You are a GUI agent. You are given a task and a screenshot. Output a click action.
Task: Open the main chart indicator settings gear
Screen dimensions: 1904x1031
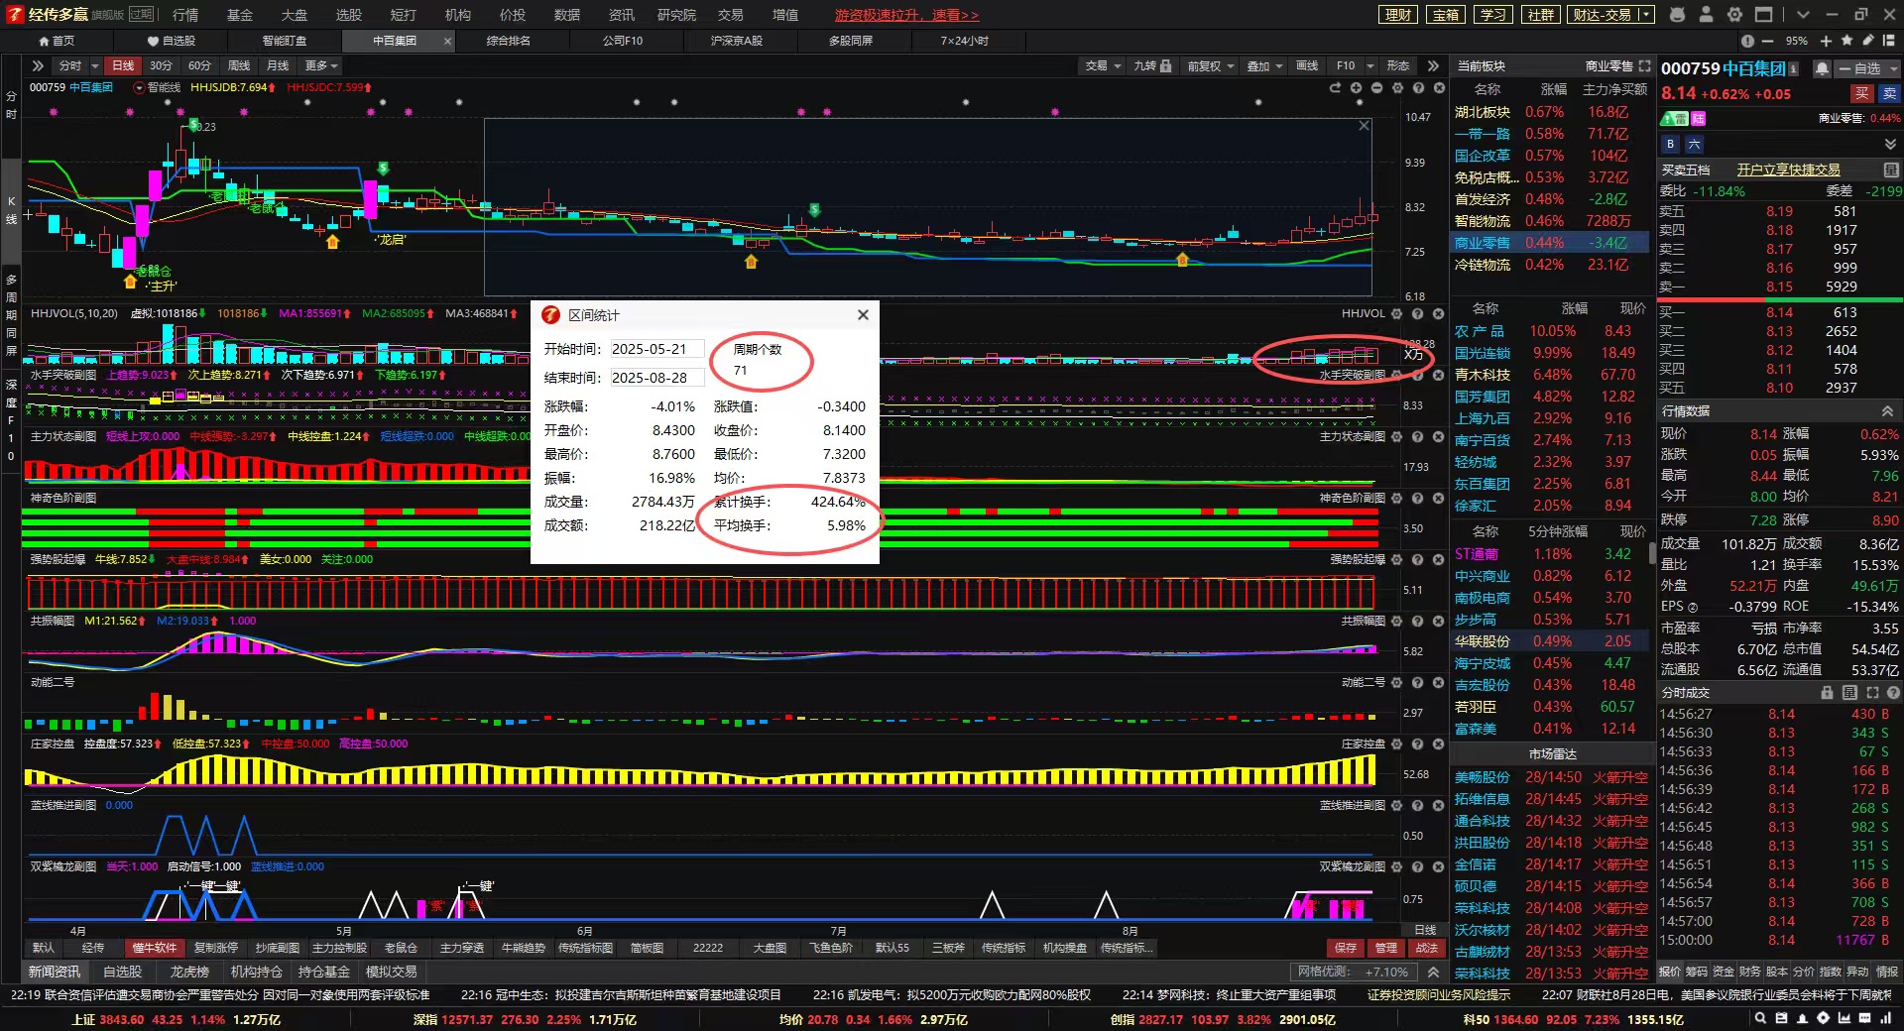1397,88
